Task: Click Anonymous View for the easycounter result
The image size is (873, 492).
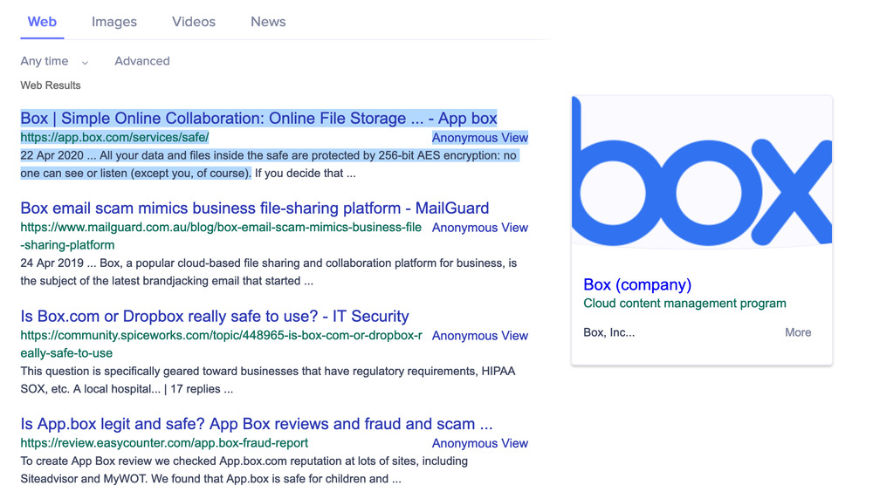Action: pyautogui.click(x=479, y=443)
